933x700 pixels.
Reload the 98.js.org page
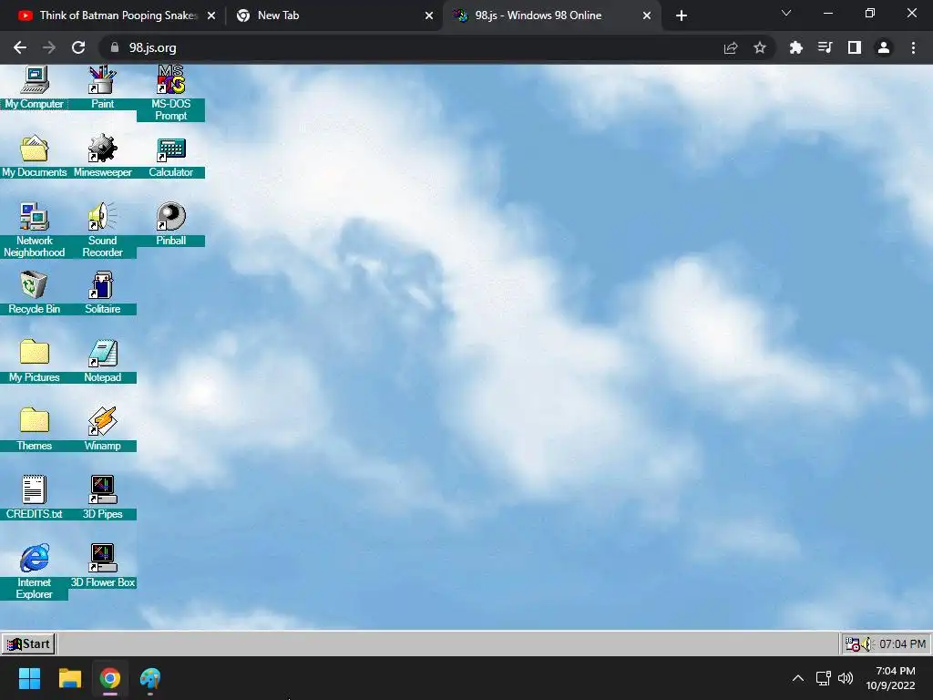click(x=78, y=47)
